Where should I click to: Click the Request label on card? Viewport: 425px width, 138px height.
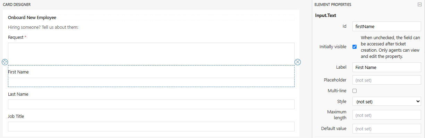[16, 37]
